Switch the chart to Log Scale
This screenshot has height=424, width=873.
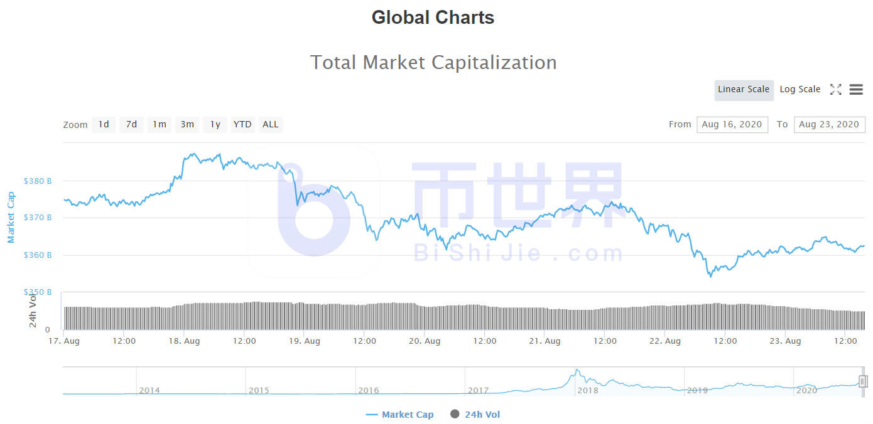pyautogui.click(x=800, y=89)
